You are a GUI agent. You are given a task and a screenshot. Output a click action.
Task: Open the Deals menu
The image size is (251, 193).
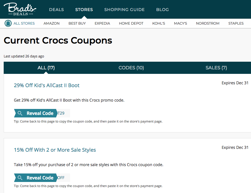click(x=56, y=10)
